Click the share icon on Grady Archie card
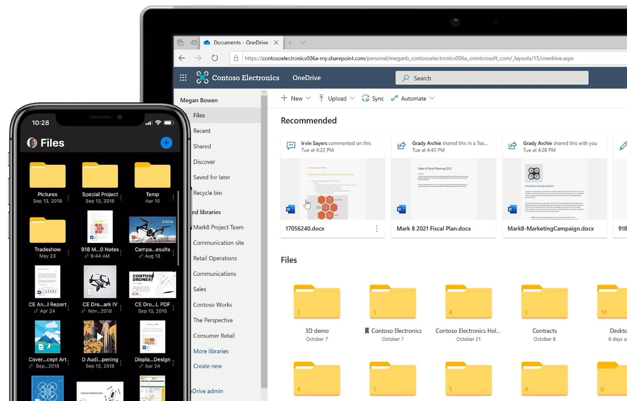This screenshot has width=627, height=401. (x=401, y=145)
